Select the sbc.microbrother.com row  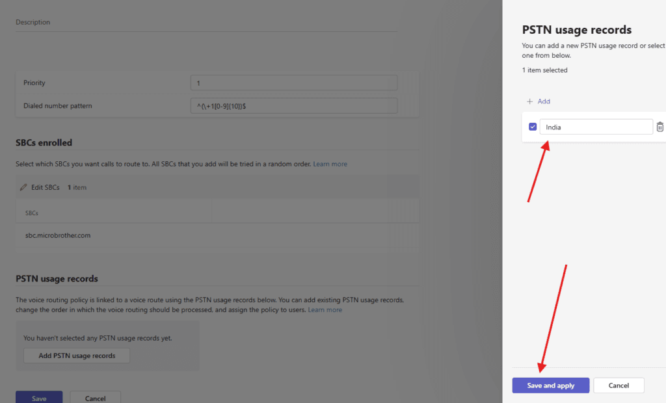58,235
